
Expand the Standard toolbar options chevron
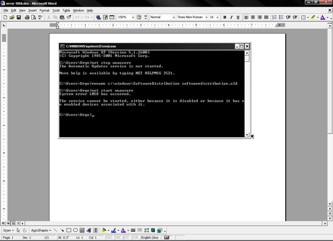pyautogui.click(x=145, y=18)
